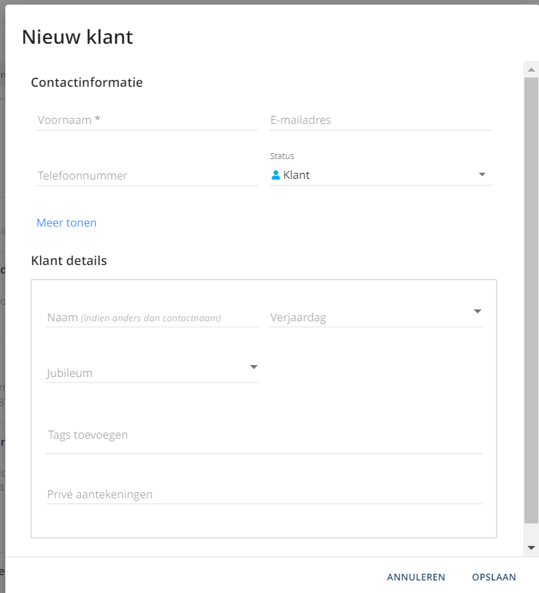The height and width of the screenshot is (593, 539).
Task: Select the Klant status value
Action: (297, 176)
